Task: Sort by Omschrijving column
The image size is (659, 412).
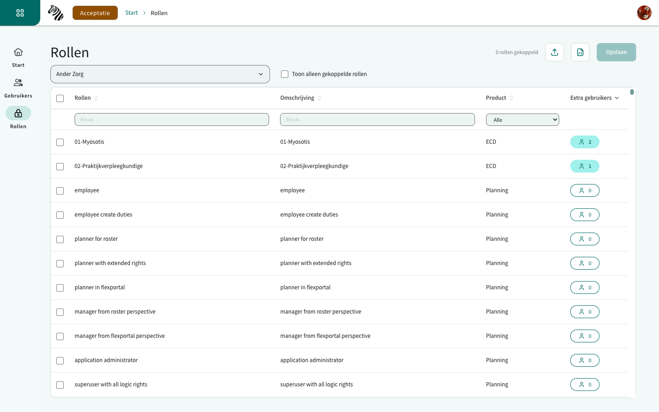Action: pyautogui.click(x=319, y=98)
